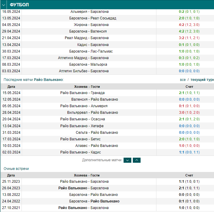214x212 pixels.
Task: Click the 4:2 score for Жирона - Барселона
Action: point(181,25)
